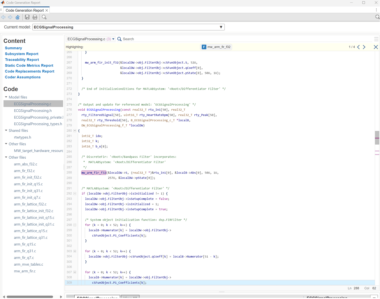The image size is (380, 299).
Task: Click the Find magnifier icon in toolbar
Action: (x=44, y=17)
